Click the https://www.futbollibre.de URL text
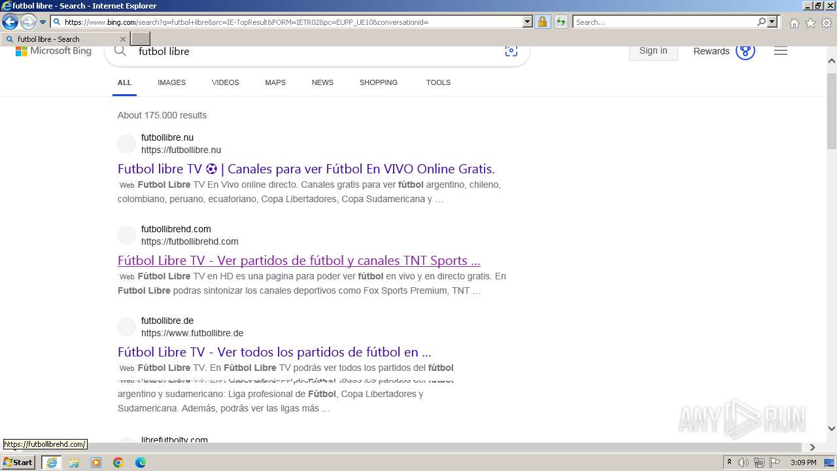837x471 pixels. [x=192, y=333]
